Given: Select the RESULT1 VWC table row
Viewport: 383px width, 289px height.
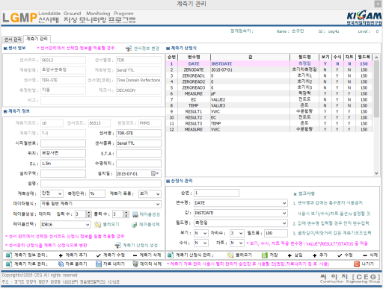Looking at the screenshot, I should (x=269, y=112).
